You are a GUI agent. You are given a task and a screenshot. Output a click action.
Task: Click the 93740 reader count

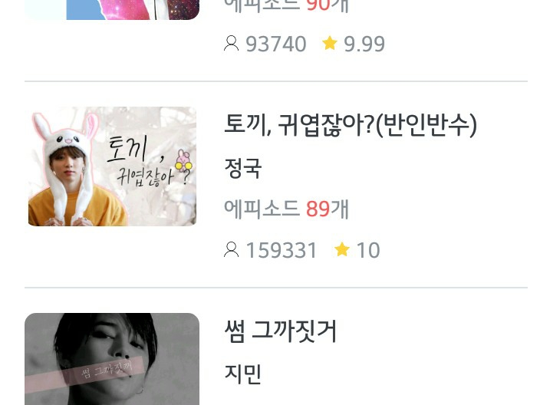pos(276,44)
